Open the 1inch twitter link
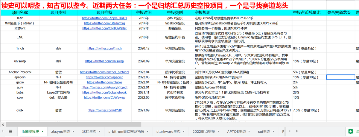359x137 pixels. 105,48
